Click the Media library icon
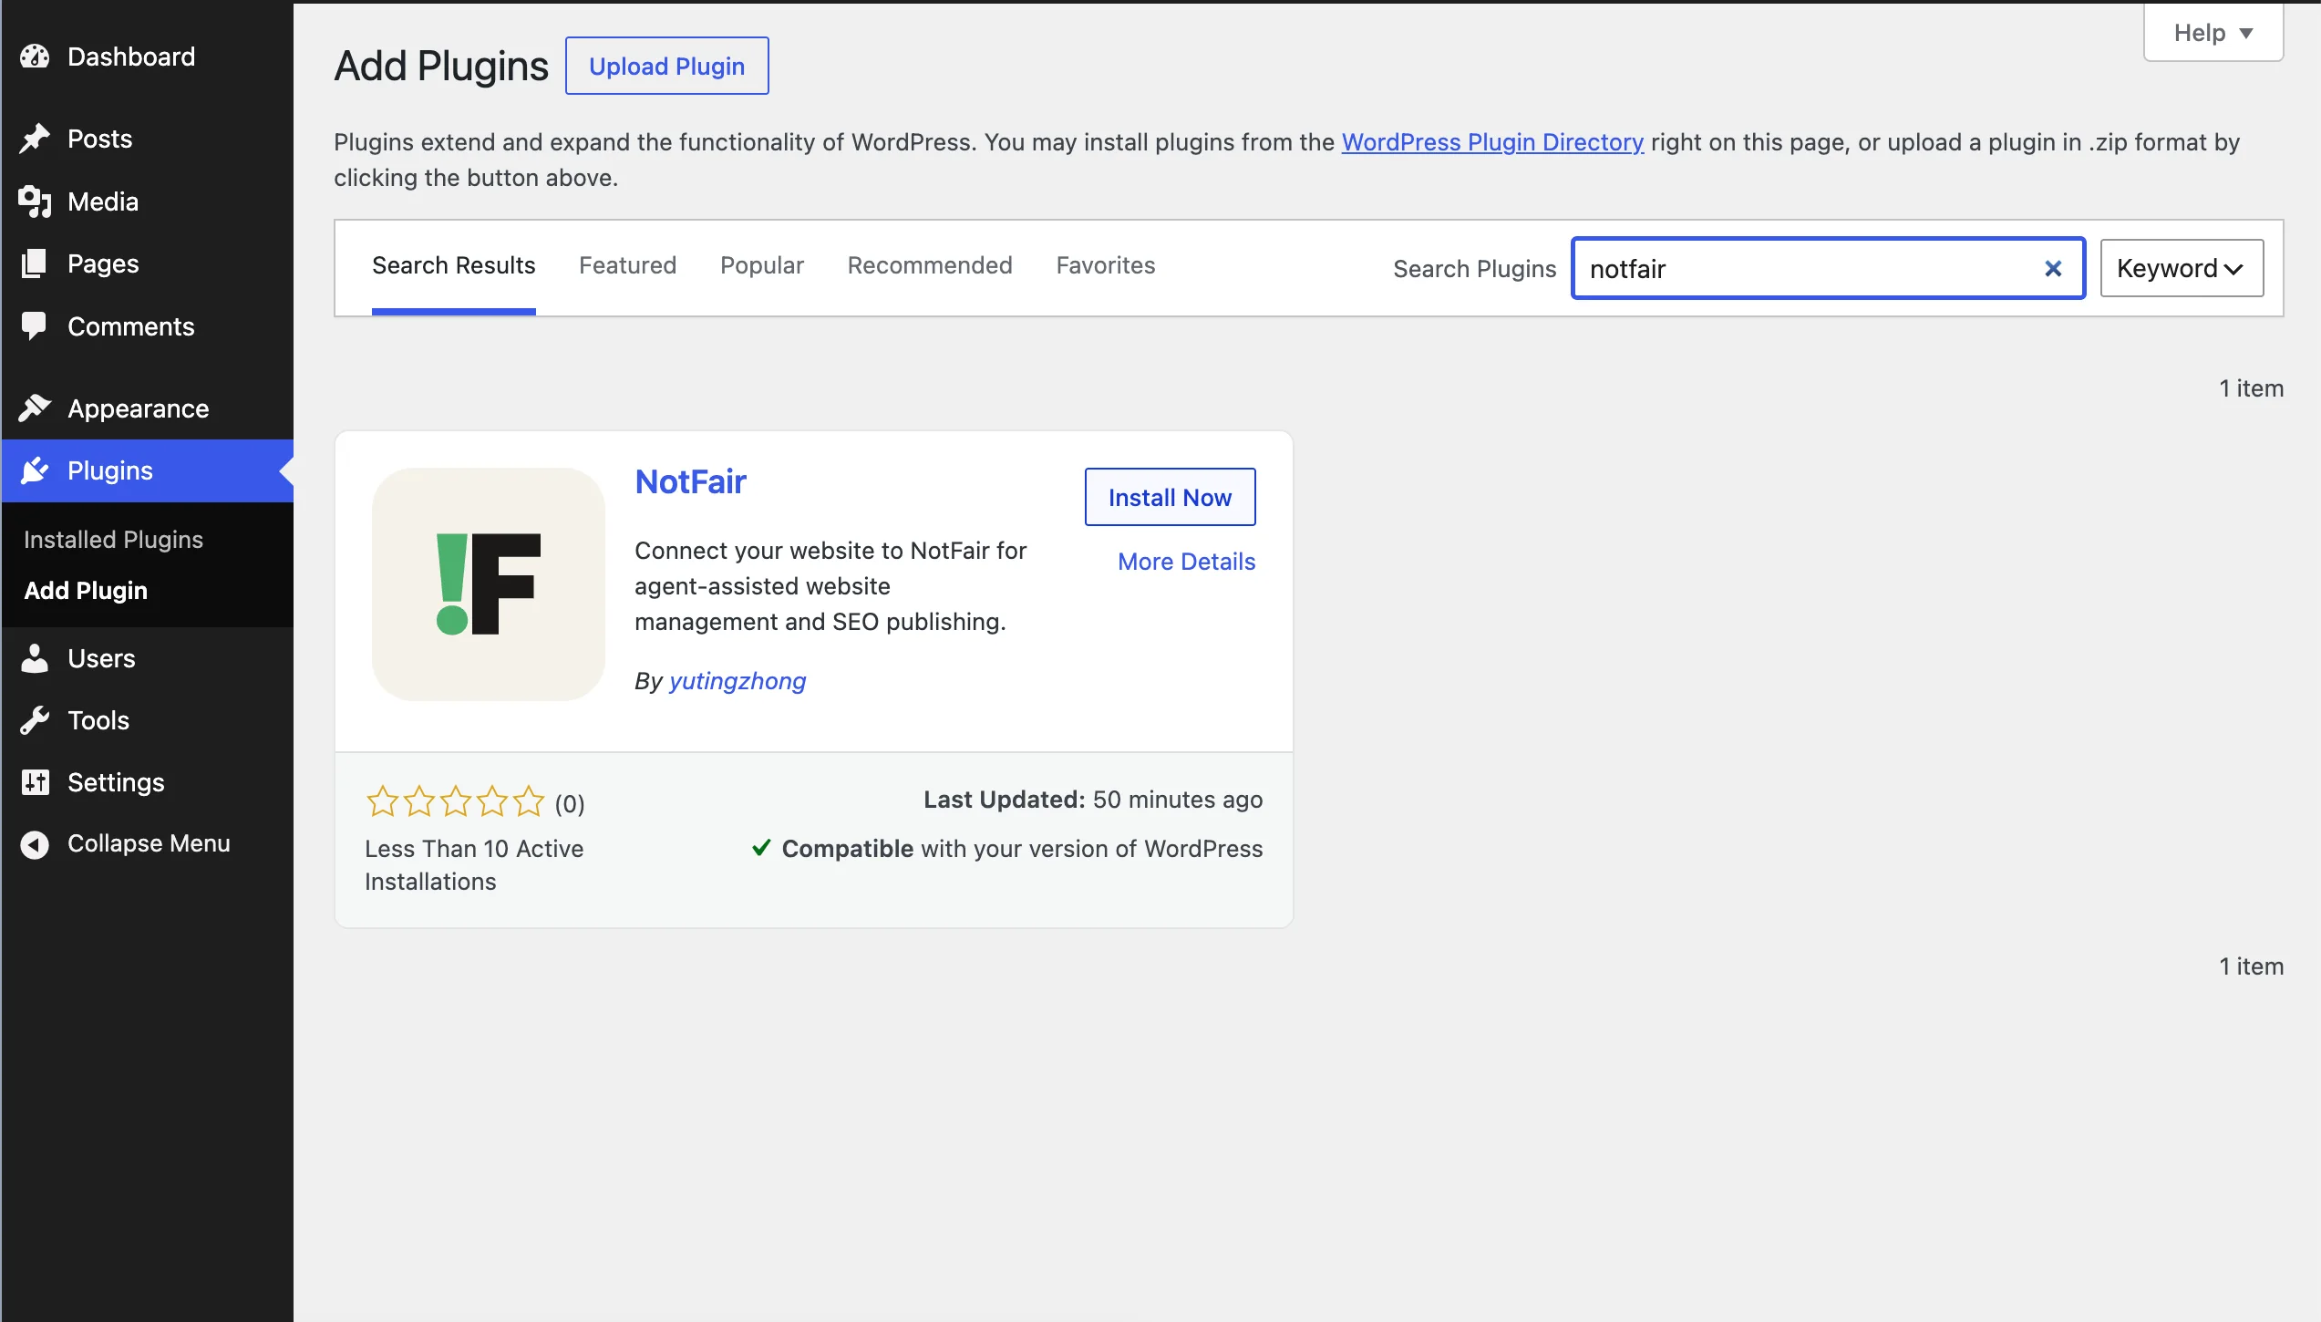The image size is (2321, 1322). pos(35,201)
